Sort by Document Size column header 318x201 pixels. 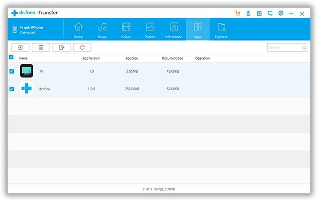tap(172, 58)
